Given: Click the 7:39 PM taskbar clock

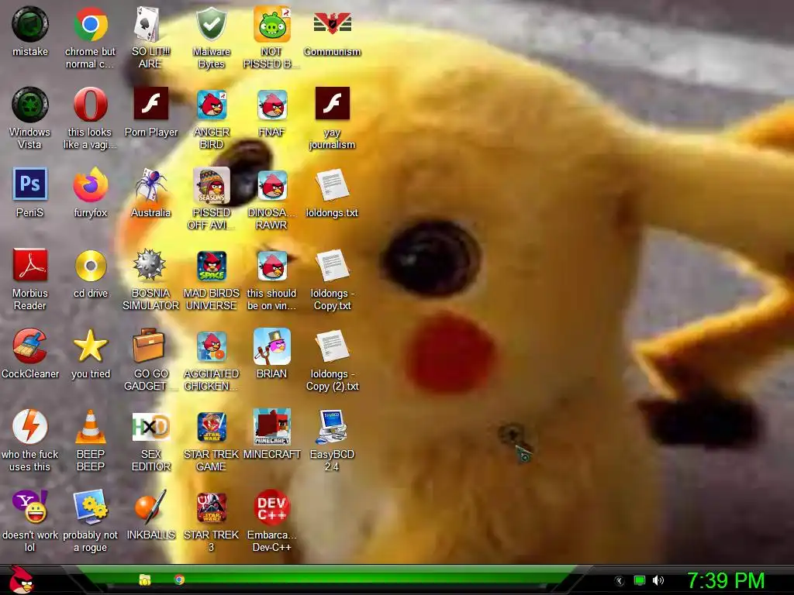Looking at the screenshot, I should point(726,580).
